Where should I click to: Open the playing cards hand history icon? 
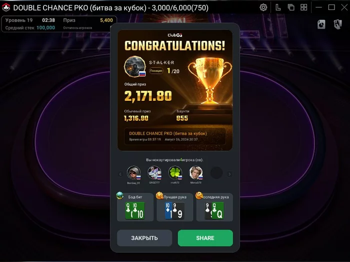[337, 24]
